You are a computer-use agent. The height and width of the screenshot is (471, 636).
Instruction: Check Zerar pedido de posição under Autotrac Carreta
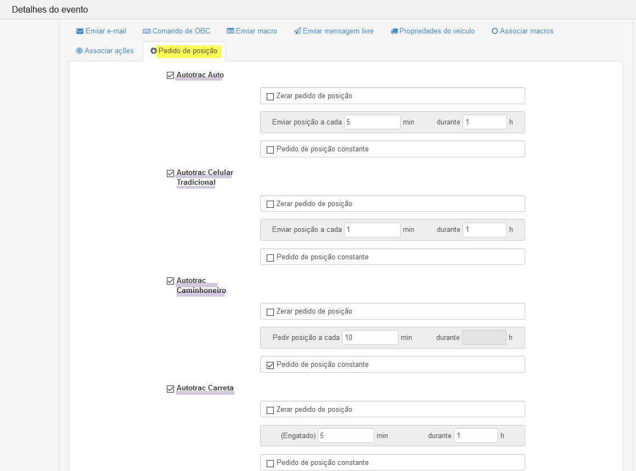pyautogui.click(x=270, y=410)
